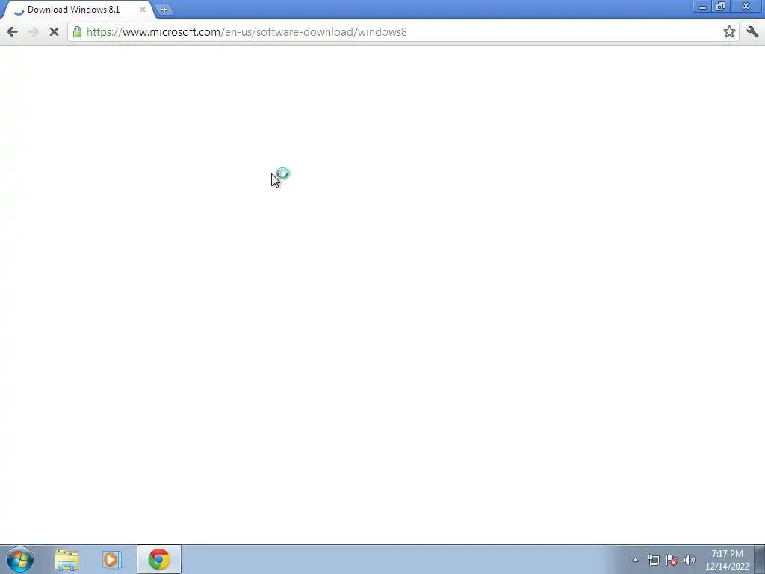Open the network status tray icon
This screenshot has width=765, height=574.
click(653, 560)
